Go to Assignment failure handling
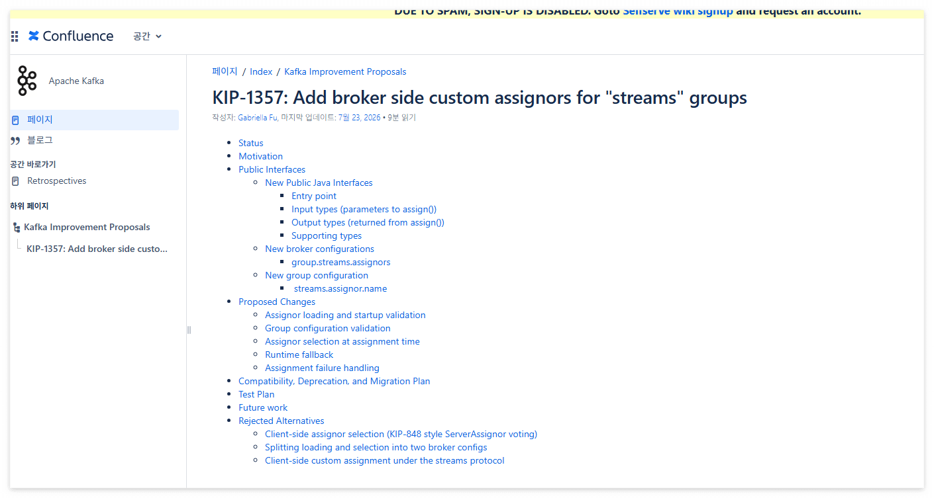Screen dimensions: 934x498 pyautogui.click(x=322, y=368)
